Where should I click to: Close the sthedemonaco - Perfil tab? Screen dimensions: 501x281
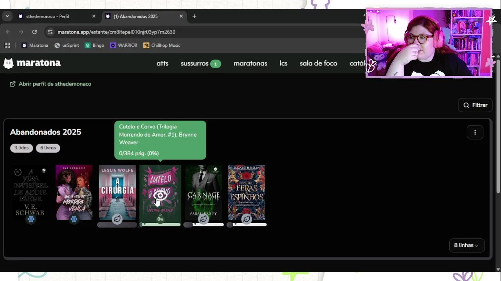pyautogui.click(x=94, y=16)
